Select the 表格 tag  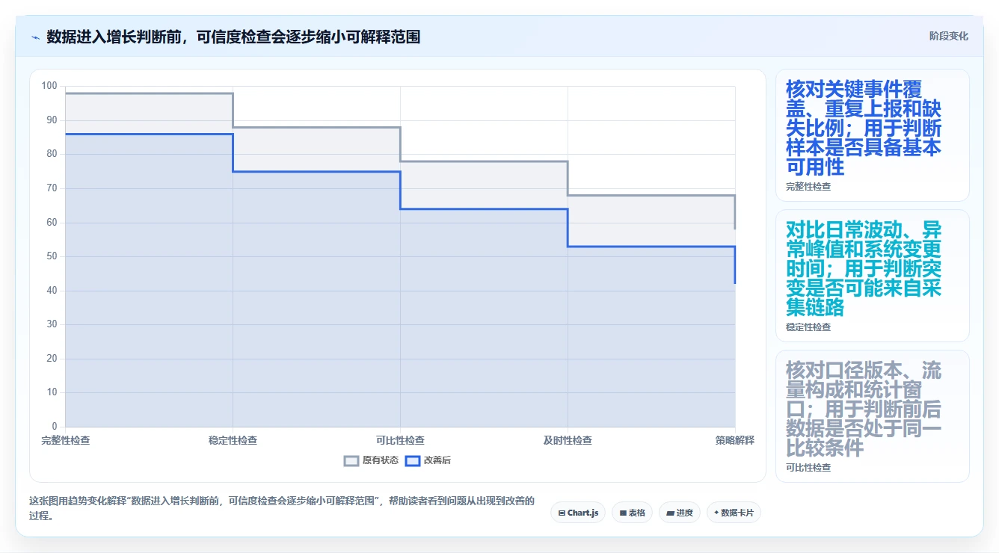(632, 513)
